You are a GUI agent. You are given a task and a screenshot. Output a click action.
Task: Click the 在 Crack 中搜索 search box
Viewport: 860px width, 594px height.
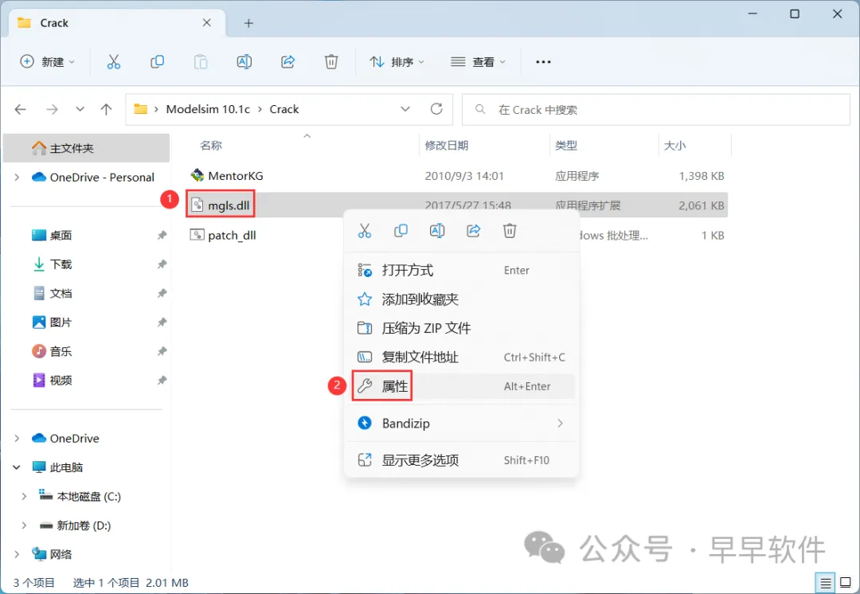(x=656, y=110)
